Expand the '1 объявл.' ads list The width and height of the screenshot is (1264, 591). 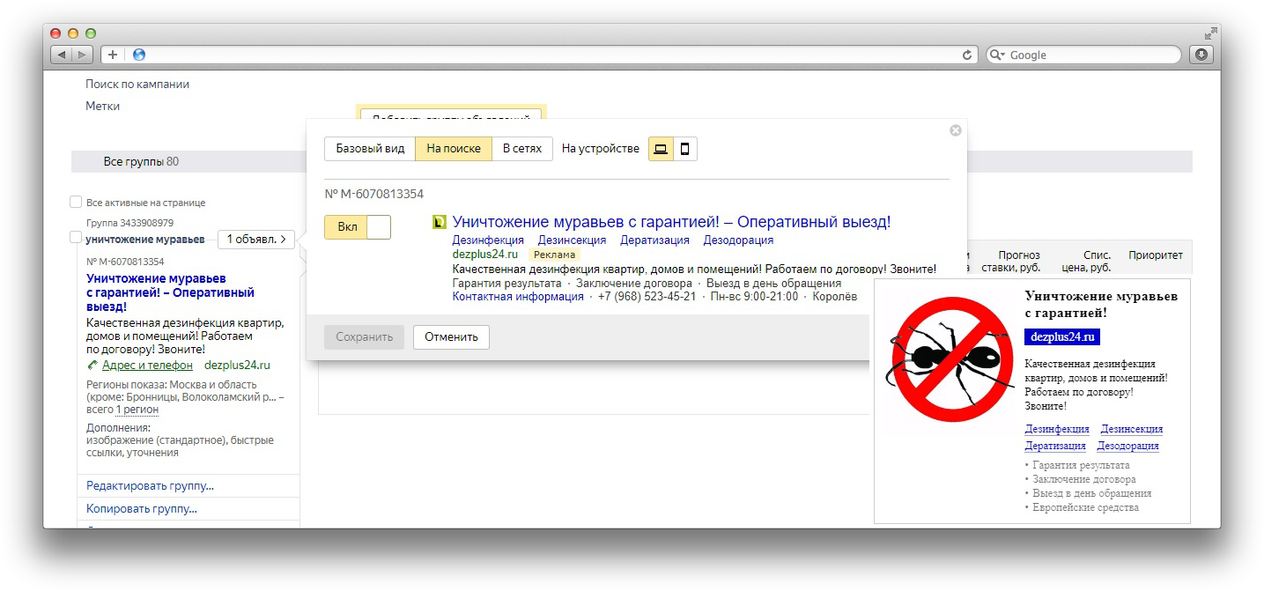pos(256,239)
